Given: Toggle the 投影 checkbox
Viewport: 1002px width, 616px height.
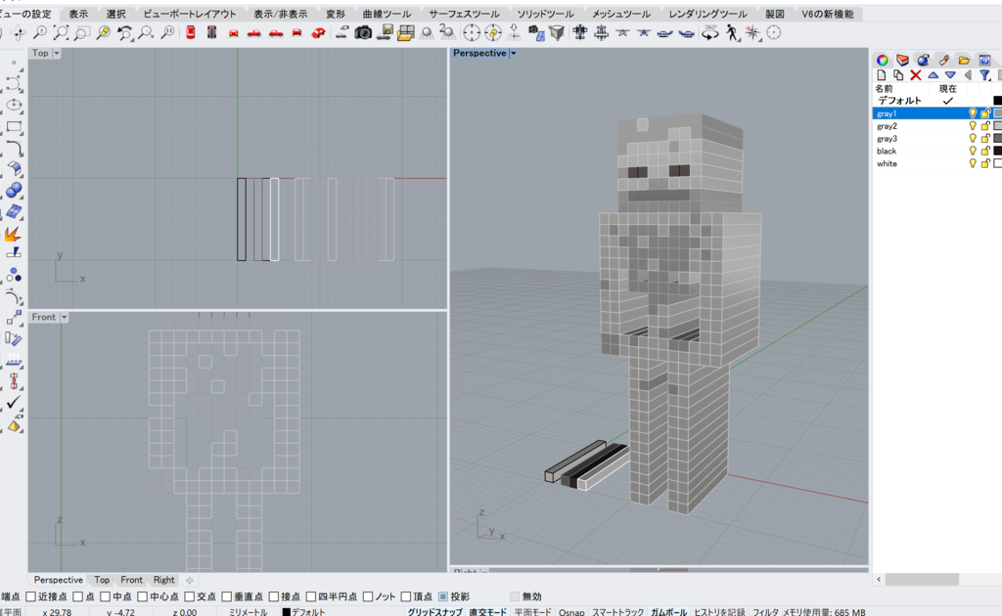Looking at the screenshot, I should coord(443,596).
